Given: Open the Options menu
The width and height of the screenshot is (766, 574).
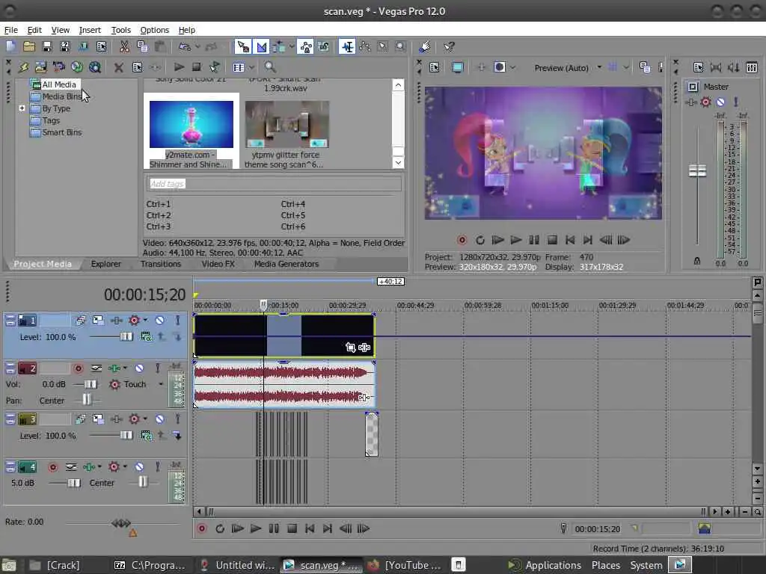Looking at the screenshot, I should pos(154,30).
